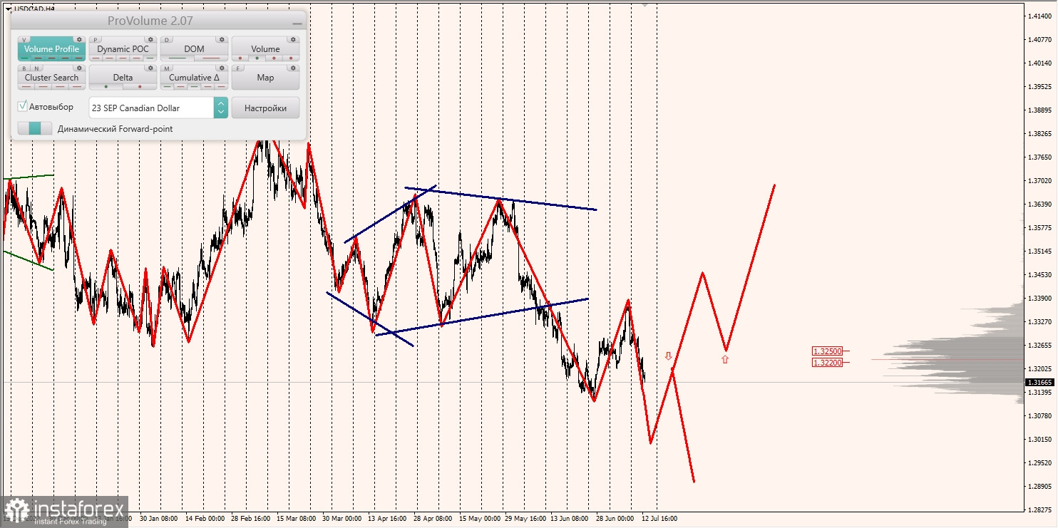This screenshot has width=1058, height=528.
Task: Click the V hotkey badge on Volume Profile
Action: tap(24, 40)
